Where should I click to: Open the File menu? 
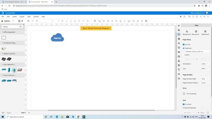coord(3,17)
